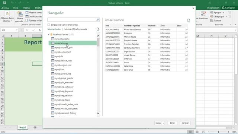Switch to Page Break preview in status bar
Viewport: 238px width, 134px height.
coord(203,132)
